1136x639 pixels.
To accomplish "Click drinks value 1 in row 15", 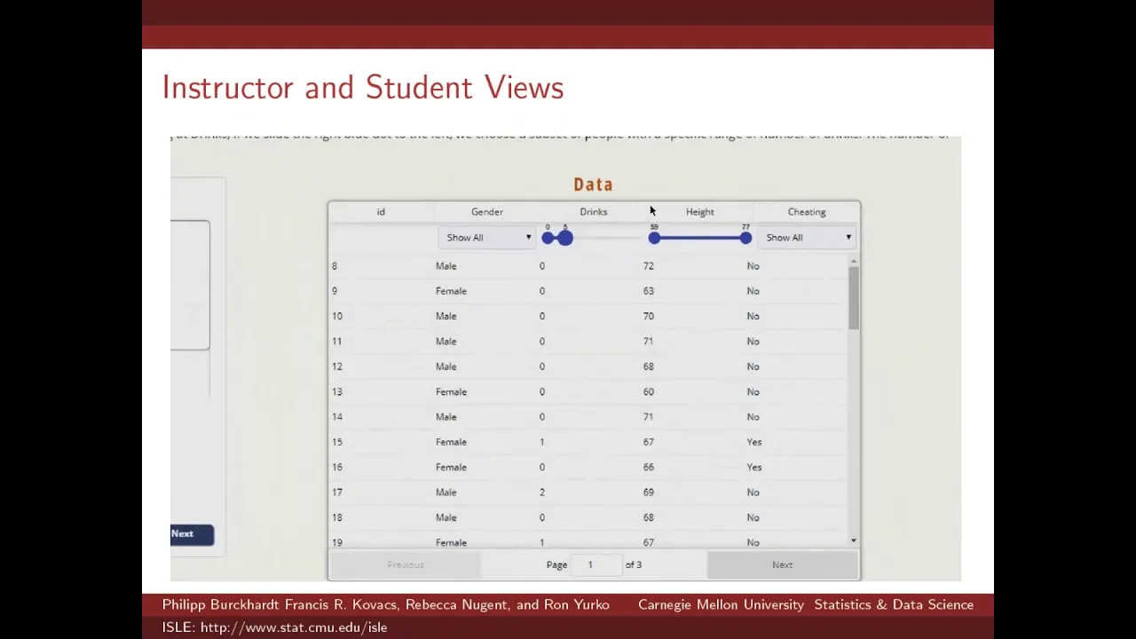I will tap(542, 442).
